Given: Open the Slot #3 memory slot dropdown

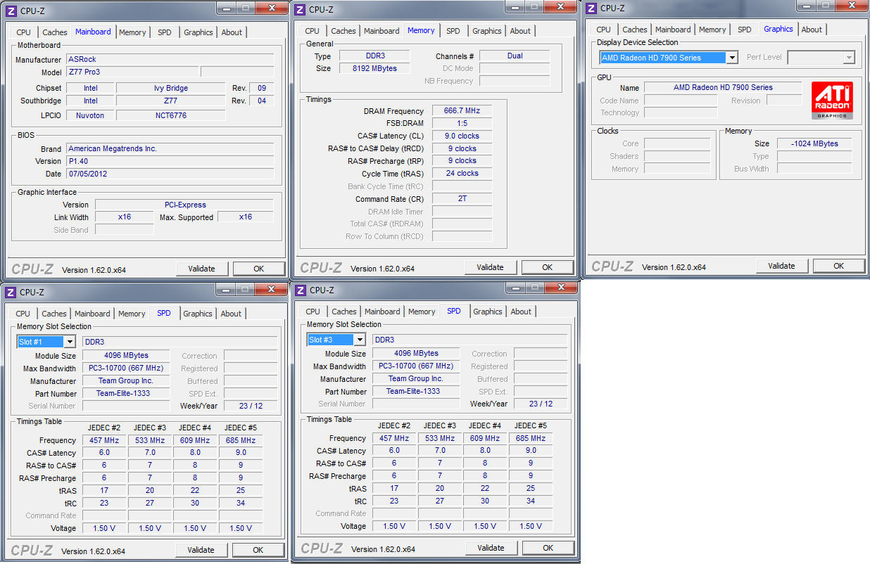Looking at the screenshot, I should [360, 340].
